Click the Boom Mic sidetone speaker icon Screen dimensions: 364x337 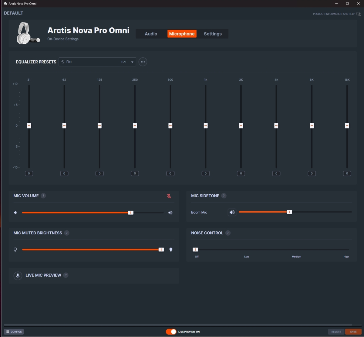coord(232,213)
